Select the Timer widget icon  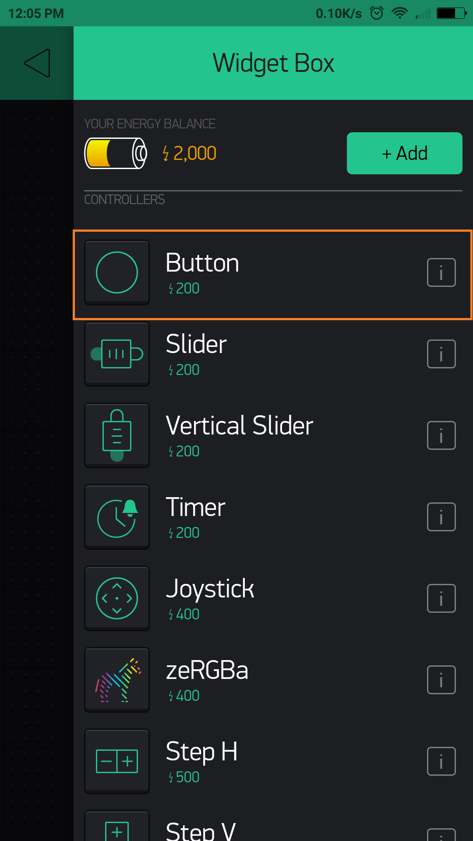[x=116, y=516]
